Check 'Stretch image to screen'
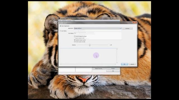The width and height of the screenshot is (179, 100). pyautogui.click(x=75, y=36)
